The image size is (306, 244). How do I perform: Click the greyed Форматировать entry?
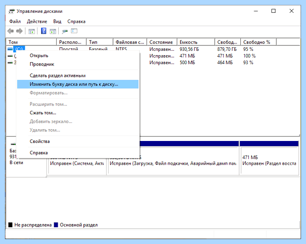(78, 93)
